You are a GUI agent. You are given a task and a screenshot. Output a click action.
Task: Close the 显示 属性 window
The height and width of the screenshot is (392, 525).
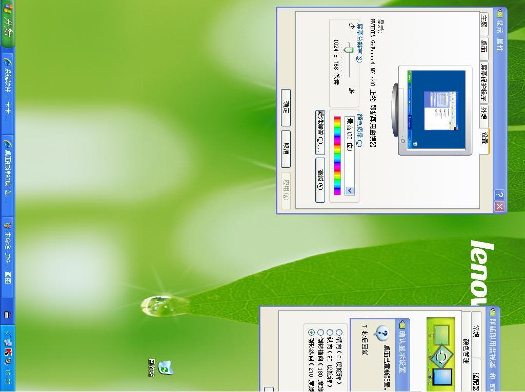[x=499, y=207]
